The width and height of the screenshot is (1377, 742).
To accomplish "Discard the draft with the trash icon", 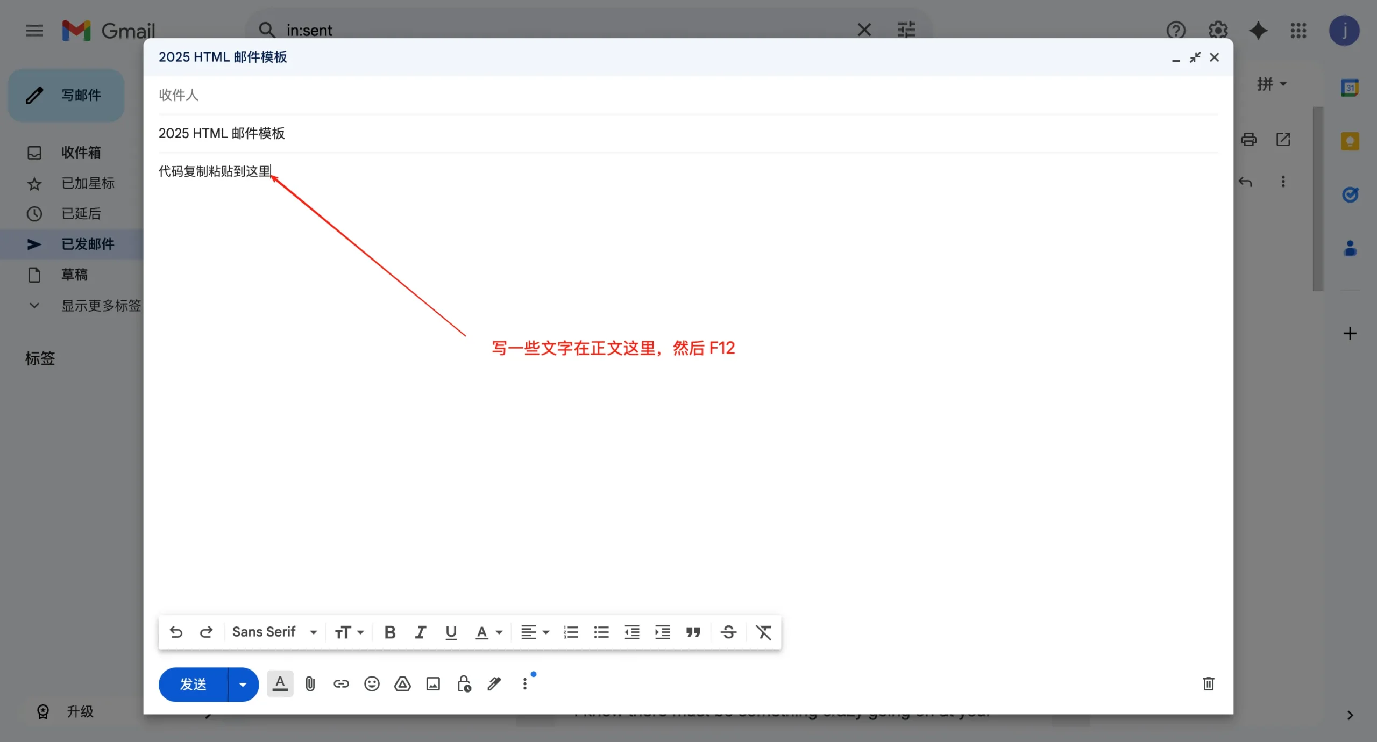I will [x=1208, y=683].
